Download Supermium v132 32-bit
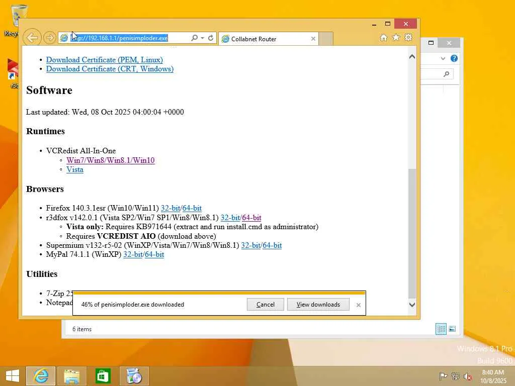 pos(251,245)
